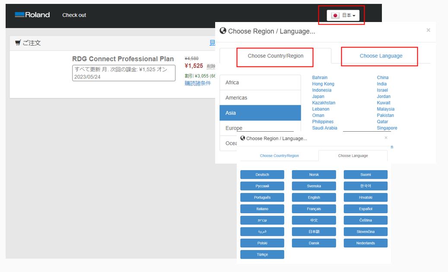Choose the Bahrain country link
The height and width of the screenshot is (272, 448).
point(320,78)
